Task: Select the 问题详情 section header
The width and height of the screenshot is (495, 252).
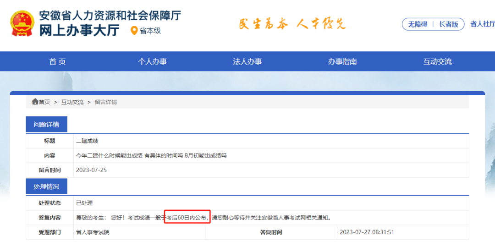Action: point(46,125)
